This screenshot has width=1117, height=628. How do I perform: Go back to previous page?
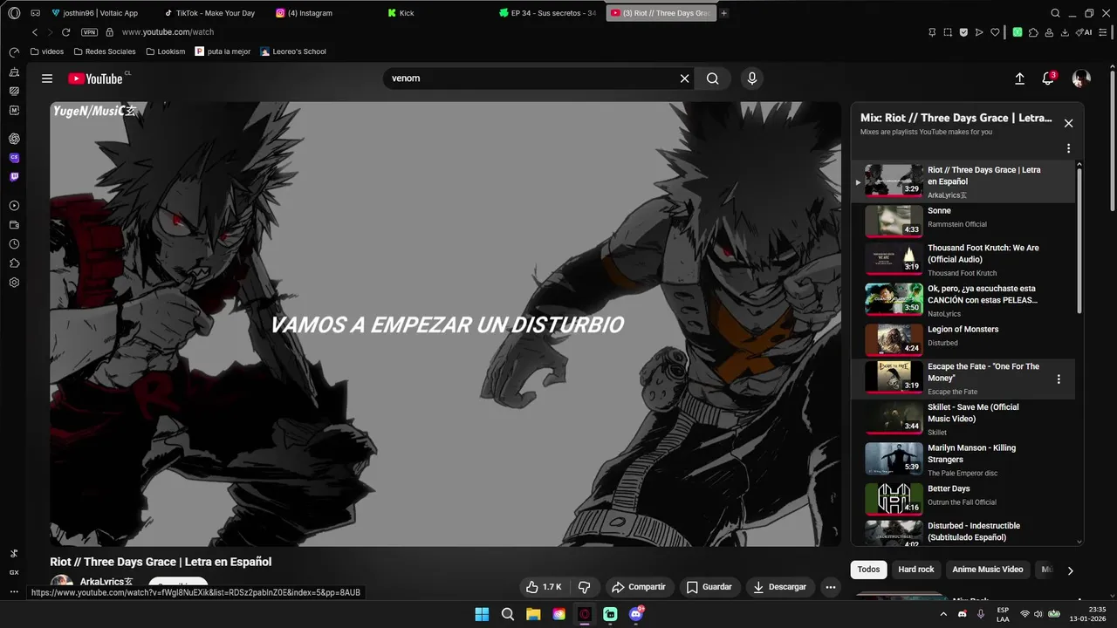[35, 32]
